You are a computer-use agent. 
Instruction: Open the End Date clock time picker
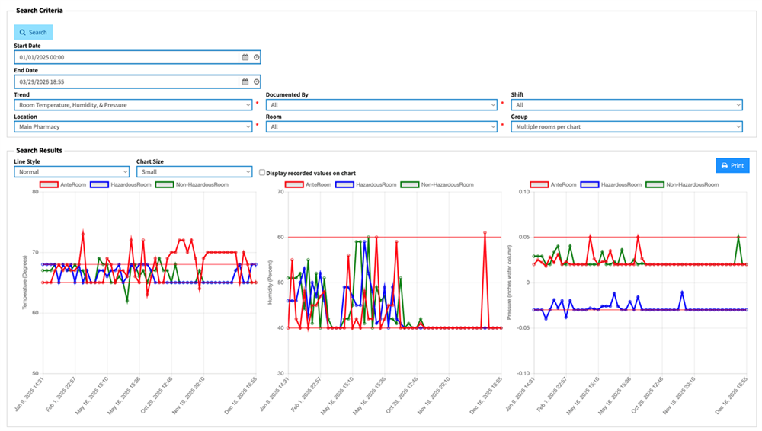point(257,81)
